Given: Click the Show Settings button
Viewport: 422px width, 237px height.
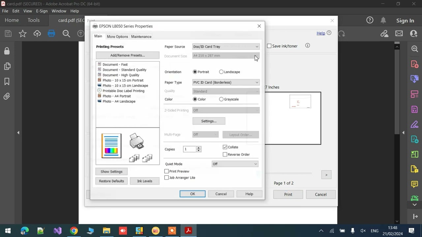Looking at the screenshot, I should pyautogui.click(x=111, y=171).
